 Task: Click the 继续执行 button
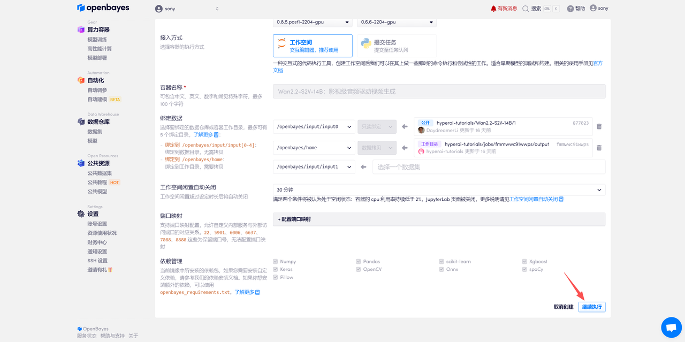point(592,307)
